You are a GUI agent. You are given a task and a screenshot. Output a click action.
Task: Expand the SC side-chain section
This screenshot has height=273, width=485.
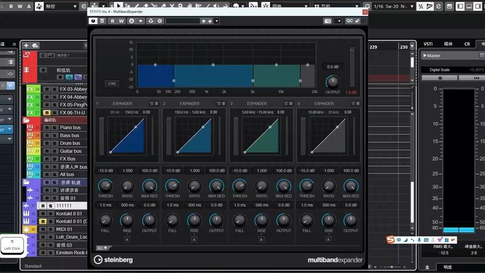click(x=101, y=248)
